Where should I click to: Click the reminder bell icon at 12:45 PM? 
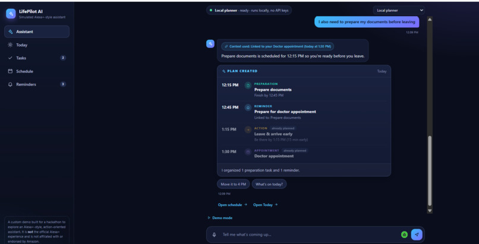click(x=248, y=107)
